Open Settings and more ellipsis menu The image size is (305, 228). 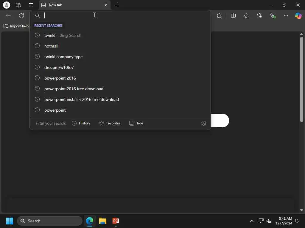coord(286,16)
